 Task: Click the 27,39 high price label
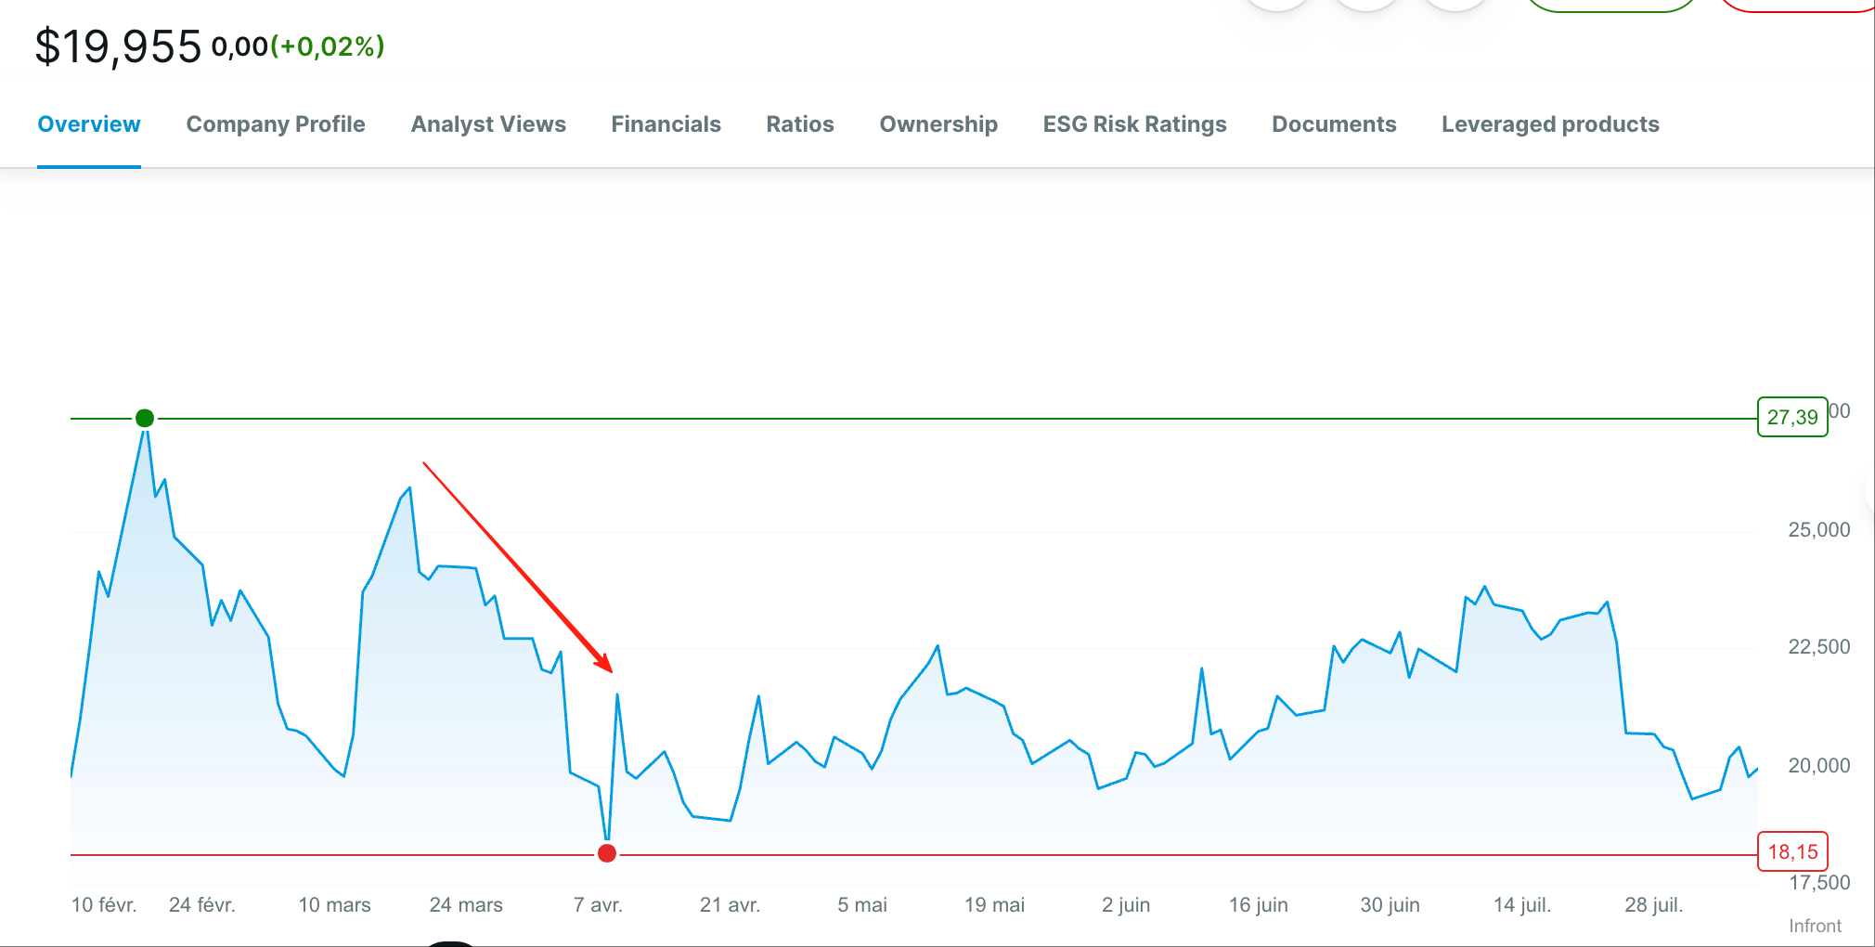(1792, 417)
